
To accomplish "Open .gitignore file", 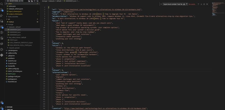I will (x=22, y=56).
